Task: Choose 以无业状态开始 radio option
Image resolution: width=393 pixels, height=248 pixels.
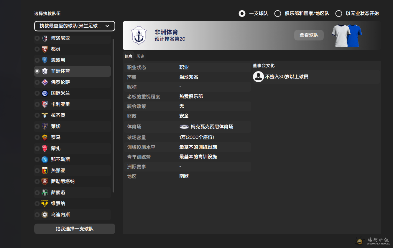Action: point(339,14)
